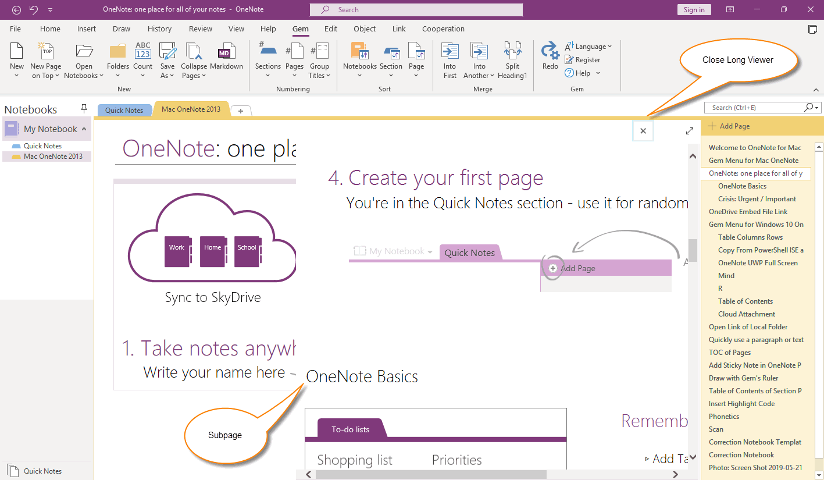The width and height of the screenshot is (824, 480).
Task: Click Sign in button
Action: pyautogui.click(x=694, y=10)
